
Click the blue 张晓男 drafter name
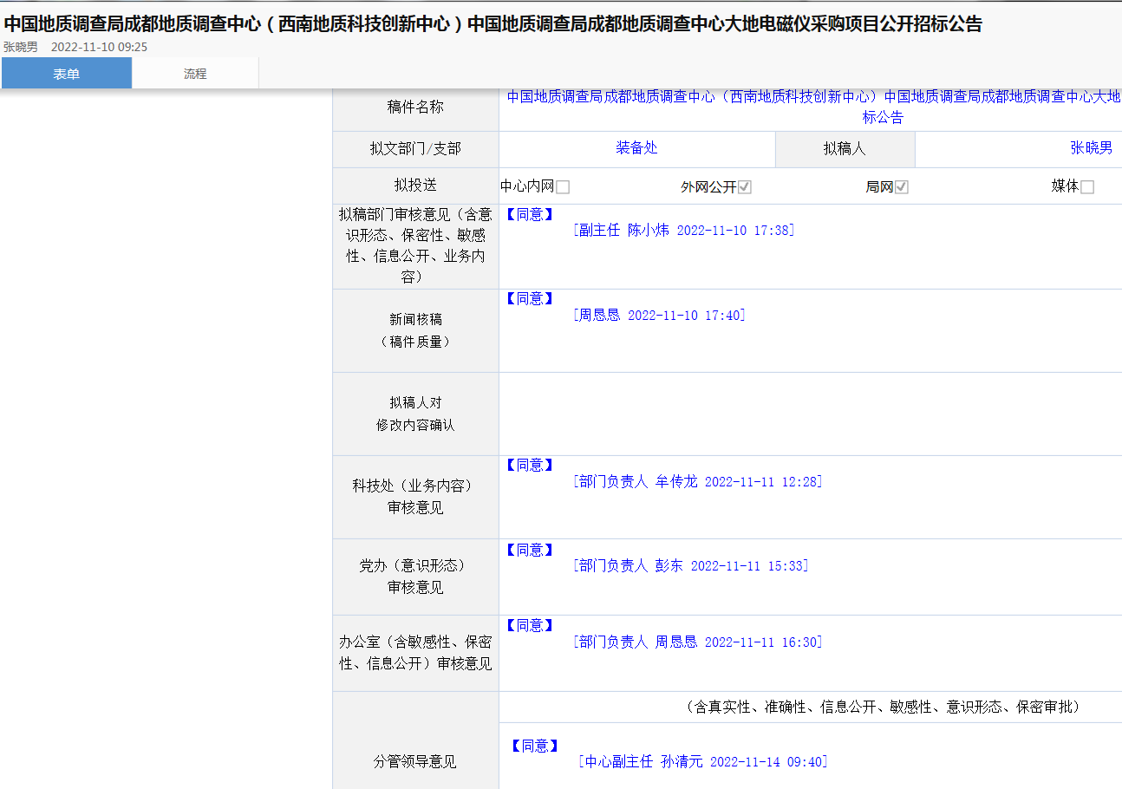(x=1091, y=148)
